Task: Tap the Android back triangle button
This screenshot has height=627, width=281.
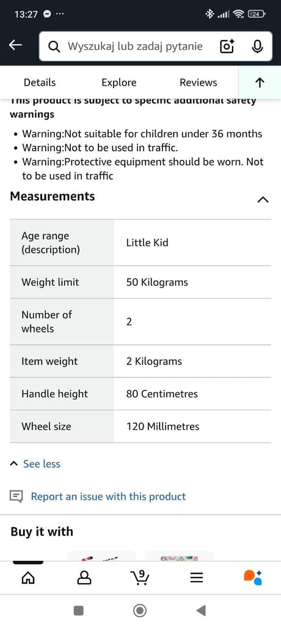Action: coord(201,610)
